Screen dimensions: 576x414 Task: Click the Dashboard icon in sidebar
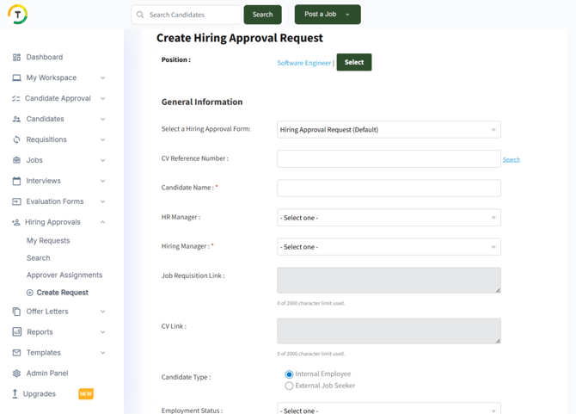click(16, 58)
